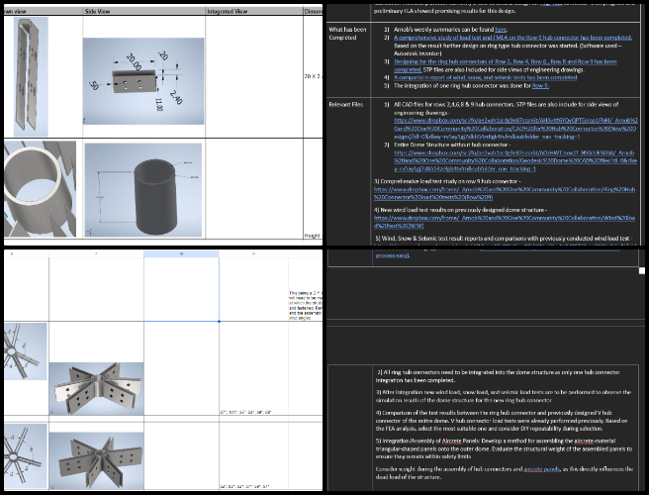Open the comprehensive load test study link
This screenshot has height=495, width=649.
coord(512,38)
